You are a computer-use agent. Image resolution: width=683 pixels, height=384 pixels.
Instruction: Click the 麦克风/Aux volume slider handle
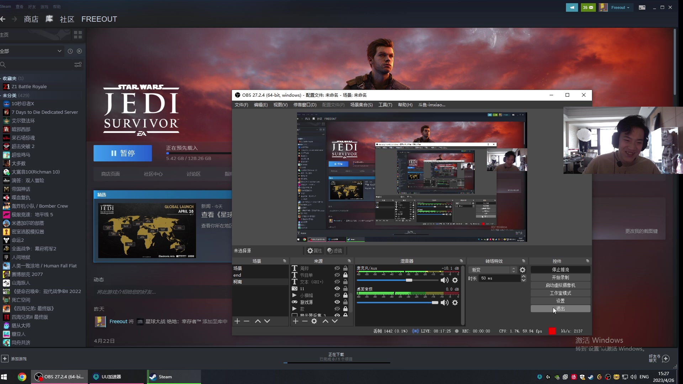409,280
